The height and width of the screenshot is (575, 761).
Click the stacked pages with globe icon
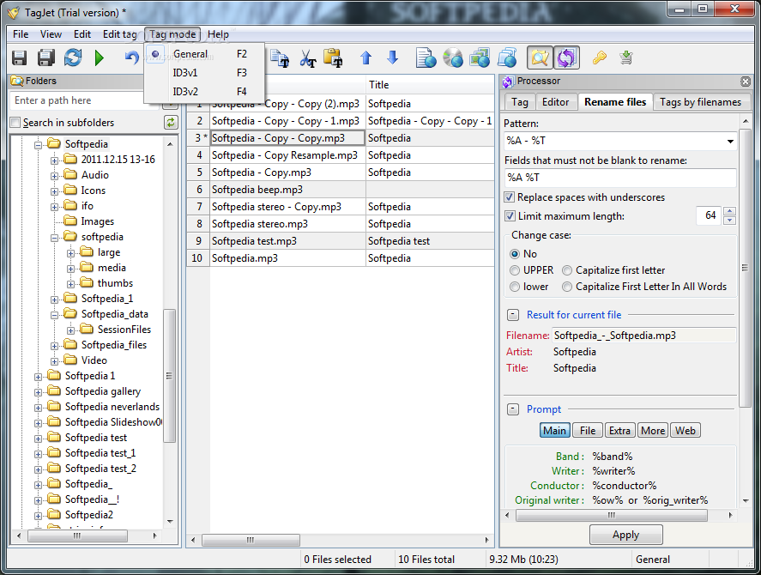507,57
